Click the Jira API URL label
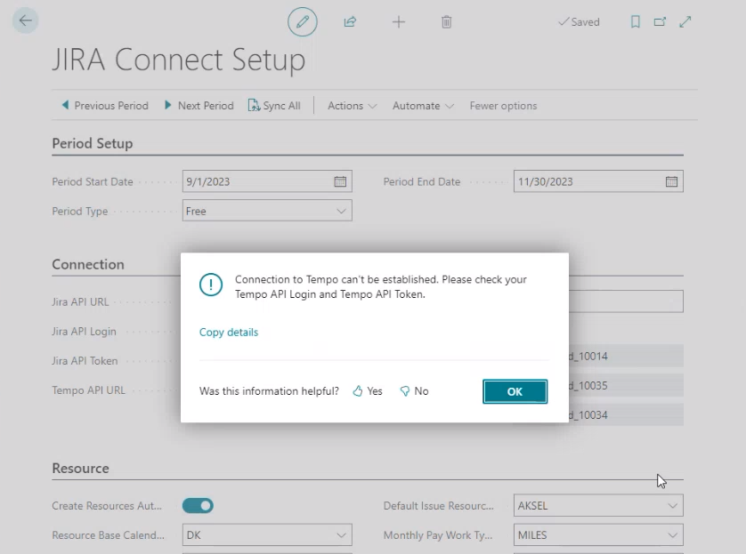 pos(80,301)
